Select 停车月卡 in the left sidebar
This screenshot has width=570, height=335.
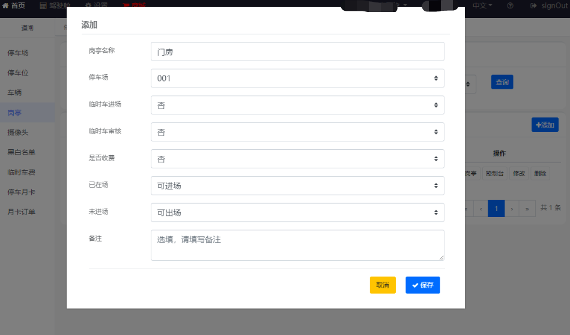click(x=21, y=192)
